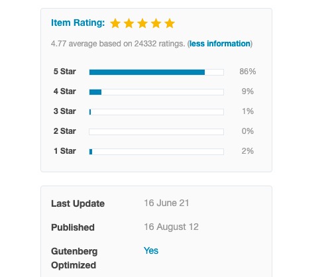
Task: Click the 'Last Update' label
Action: [x=78, y=203]
